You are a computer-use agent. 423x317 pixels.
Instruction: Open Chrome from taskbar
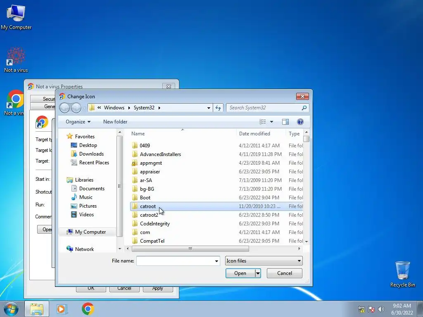tap(88, 309)
